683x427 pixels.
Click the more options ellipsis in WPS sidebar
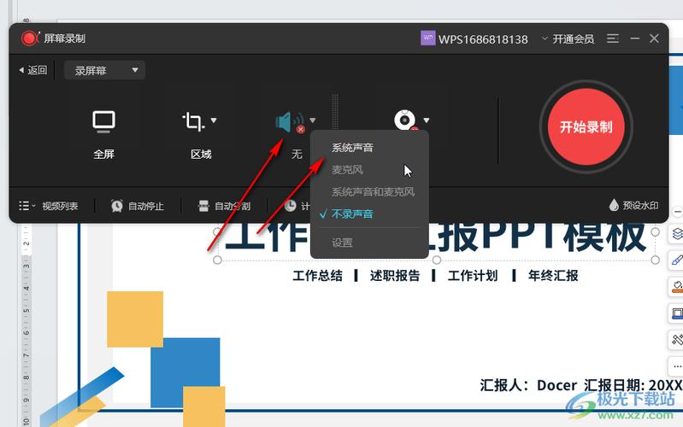(677, 366)
